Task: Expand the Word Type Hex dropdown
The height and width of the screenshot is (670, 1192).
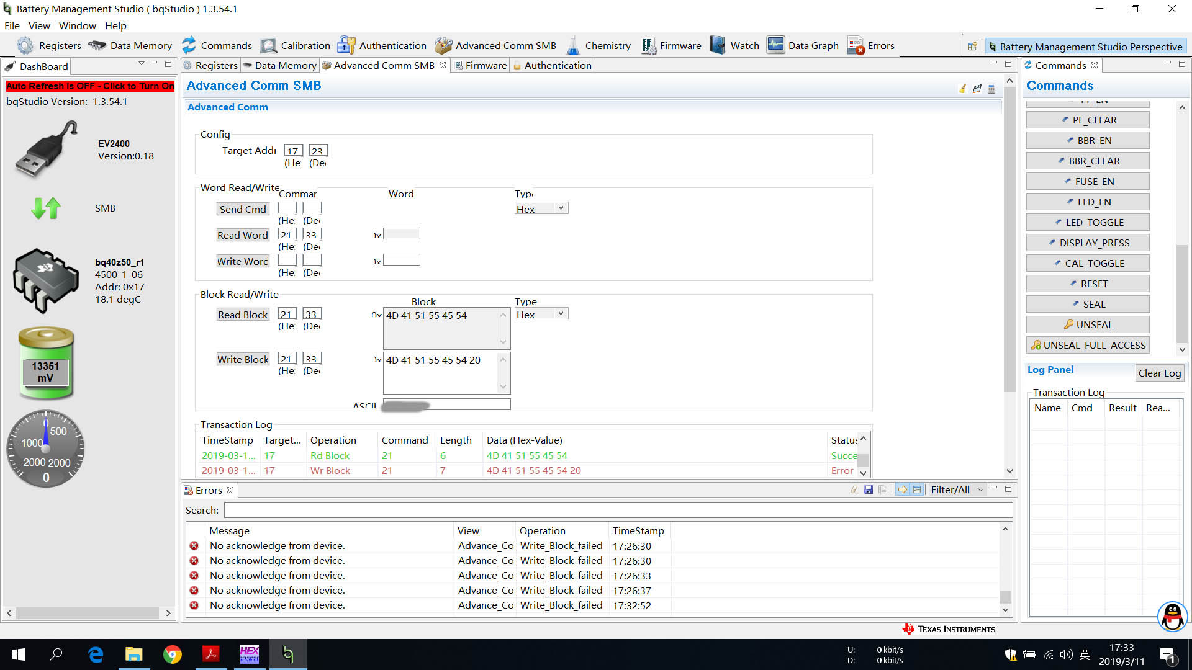Action: 560,208
